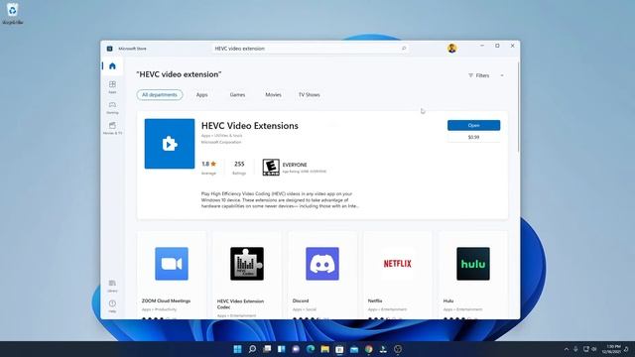Image resolution: width=635 pixels, height=357 pixels.
Task: Open the user profile avatar
Action: click(452, 49)
